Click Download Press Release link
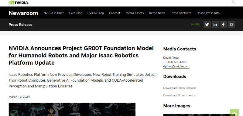 [x=180, y=88]
